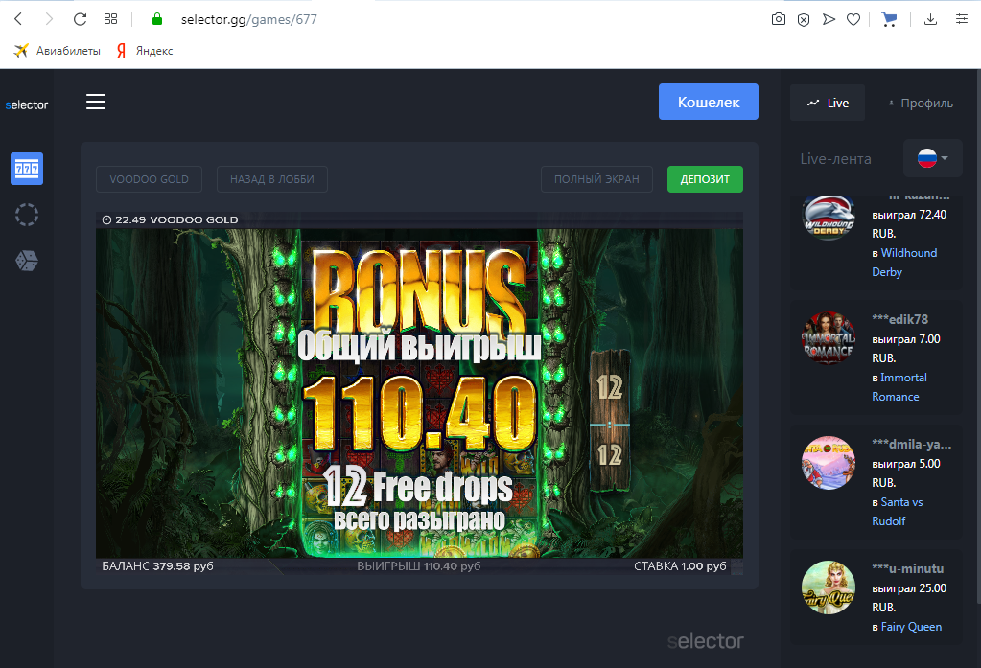Click the Live-лента heading
Image resolution: width=981 pixels, height=668 pixels.
pos(835,159)
